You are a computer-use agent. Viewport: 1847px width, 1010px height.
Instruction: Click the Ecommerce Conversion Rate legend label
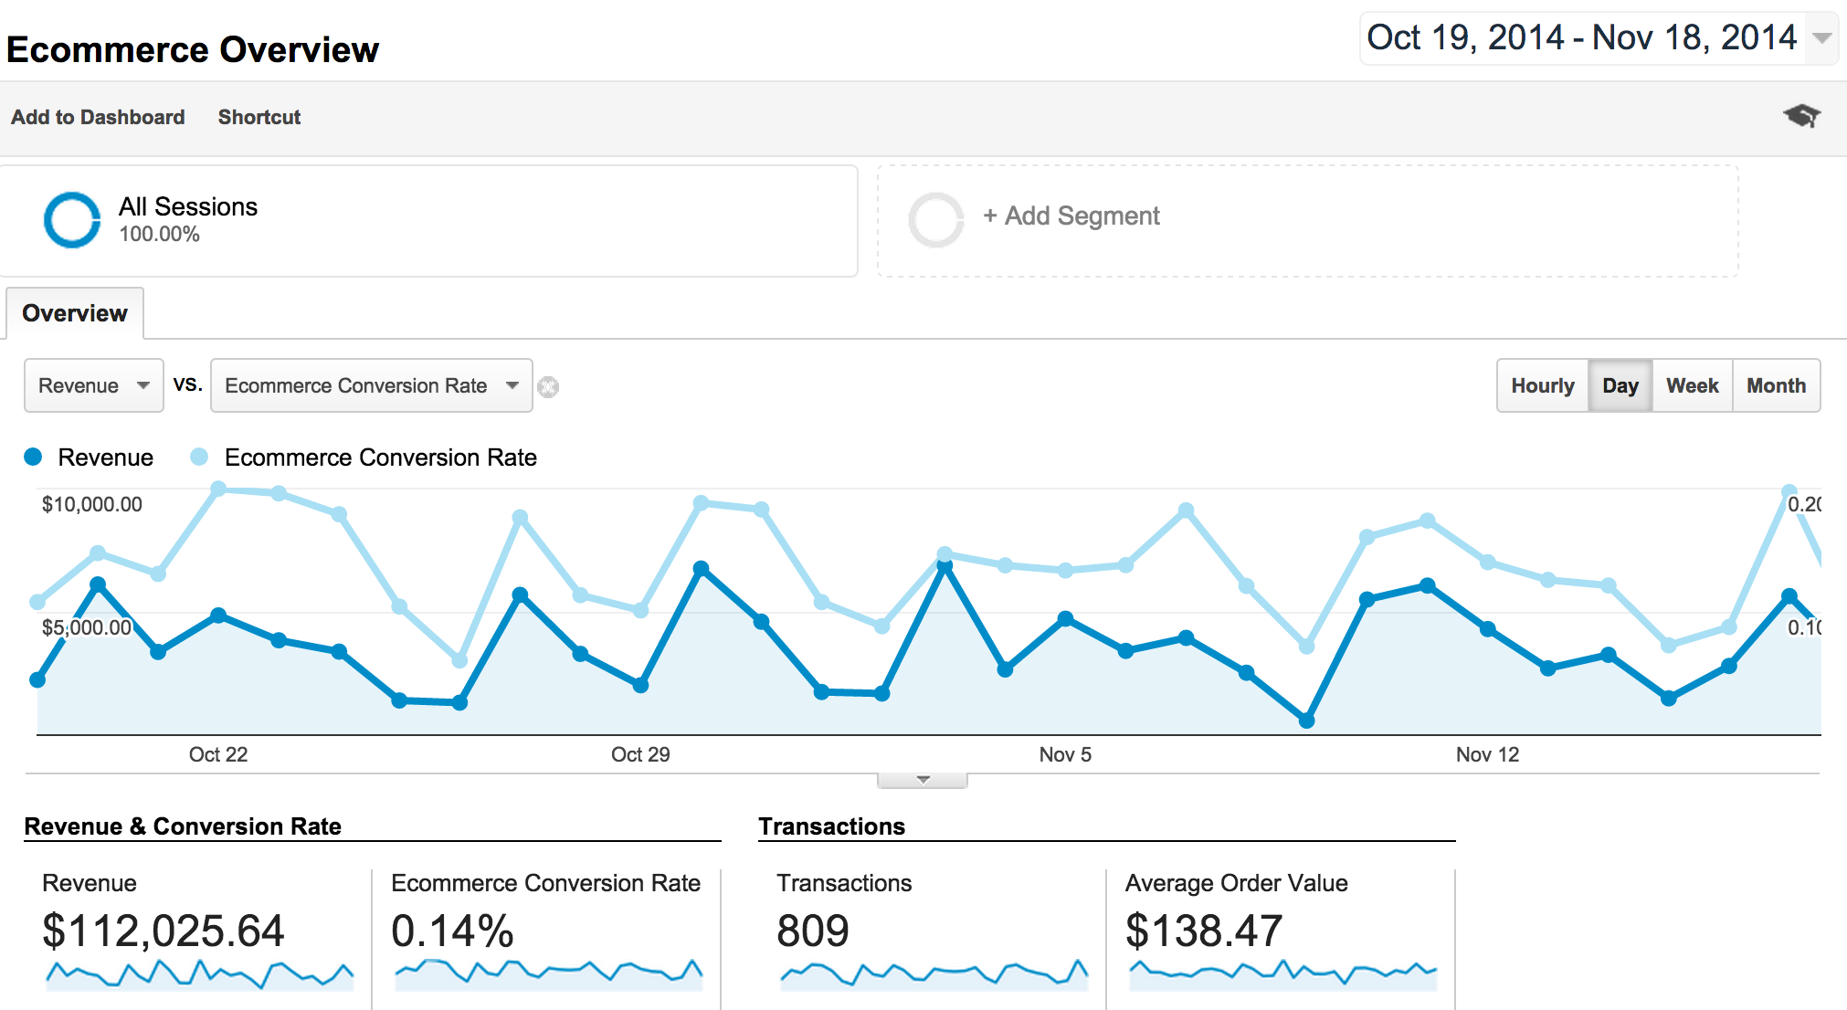(x=381, y=458)
